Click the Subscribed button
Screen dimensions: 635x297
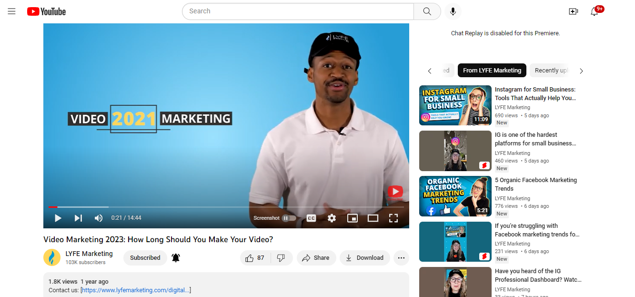click(145, 258)
